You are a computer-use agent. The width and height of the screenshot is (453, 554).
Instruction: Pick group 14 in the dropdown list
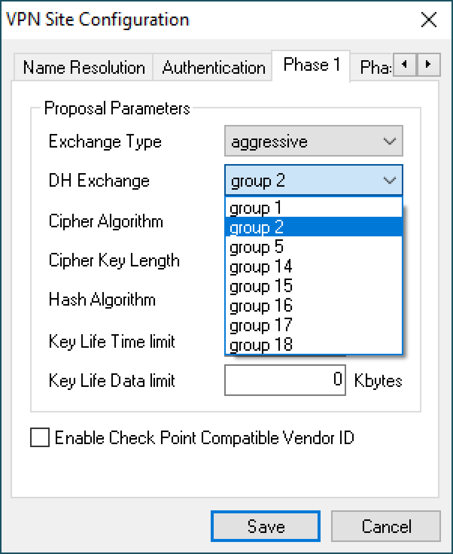(313, 266)
